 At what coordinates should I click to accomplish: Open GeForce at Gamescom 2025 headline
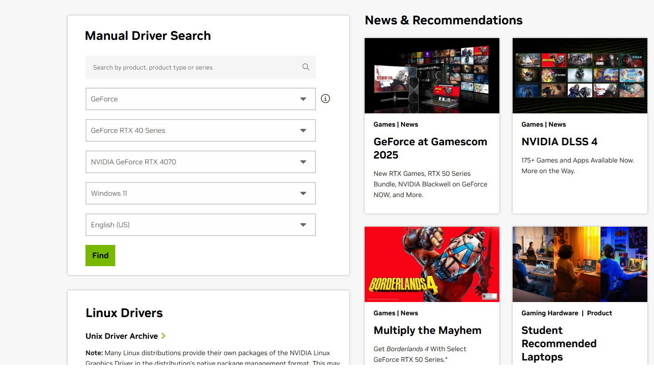(430, 148)
